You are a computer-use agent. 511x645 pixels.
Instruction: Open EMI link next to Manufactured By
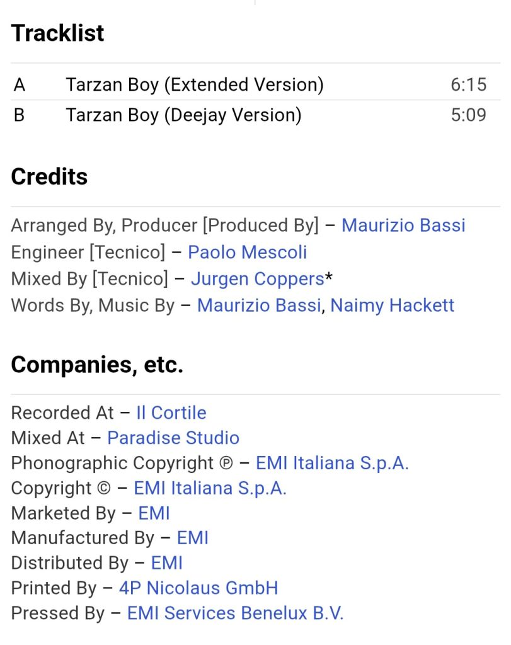tap(193, 538)
